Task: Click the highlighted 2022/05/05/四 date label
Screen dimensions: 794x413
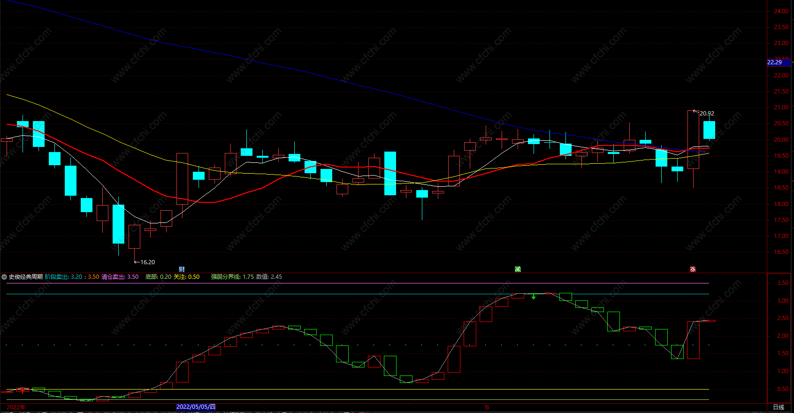Action: (196, 407)
